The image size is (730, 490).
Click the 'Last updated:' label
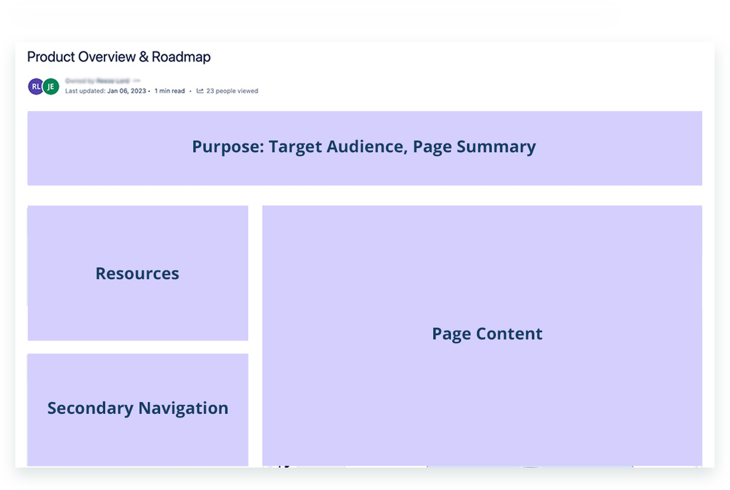coord(85,91)
